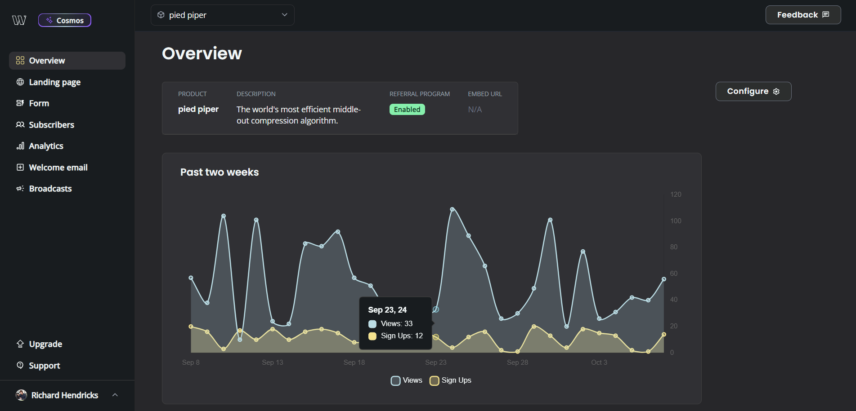The height and width of the screenshot is (411, 856).
Task: Click the Landing page globe icon
Action: [x=20, y=82]
